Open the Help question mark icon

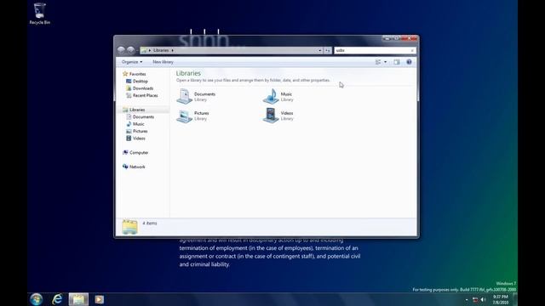(x=409, y=62)
